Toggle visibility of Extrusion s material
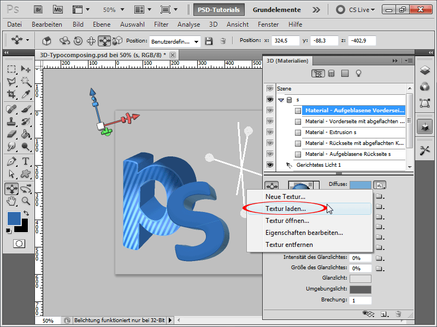 [269, 132]
